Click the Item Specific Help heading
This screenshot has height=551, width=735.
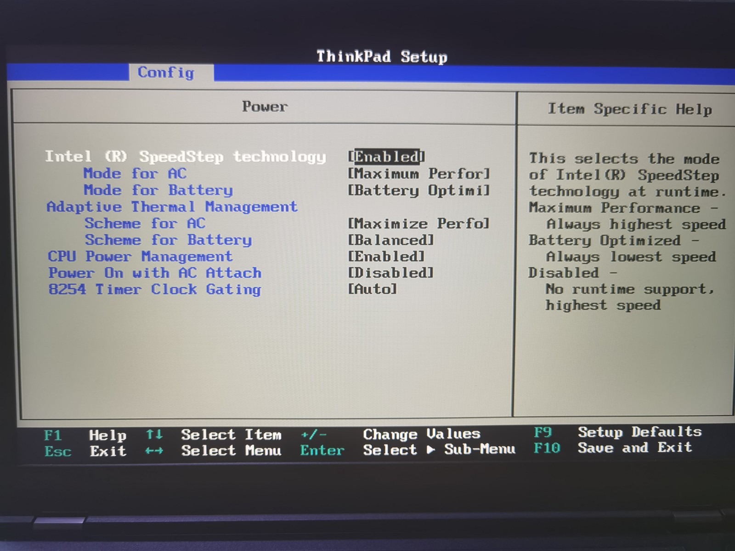coord(630,109)
